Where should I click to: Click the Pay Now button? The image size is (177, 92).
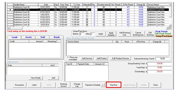(x=113, y=85)
